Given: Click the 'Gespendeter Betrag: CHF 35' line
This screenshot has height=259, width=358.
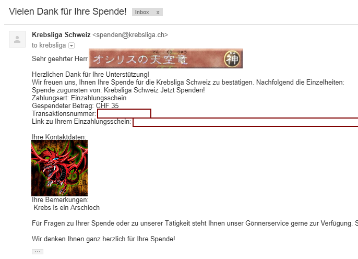Looking at the screenshot, I should coord(75,106).
